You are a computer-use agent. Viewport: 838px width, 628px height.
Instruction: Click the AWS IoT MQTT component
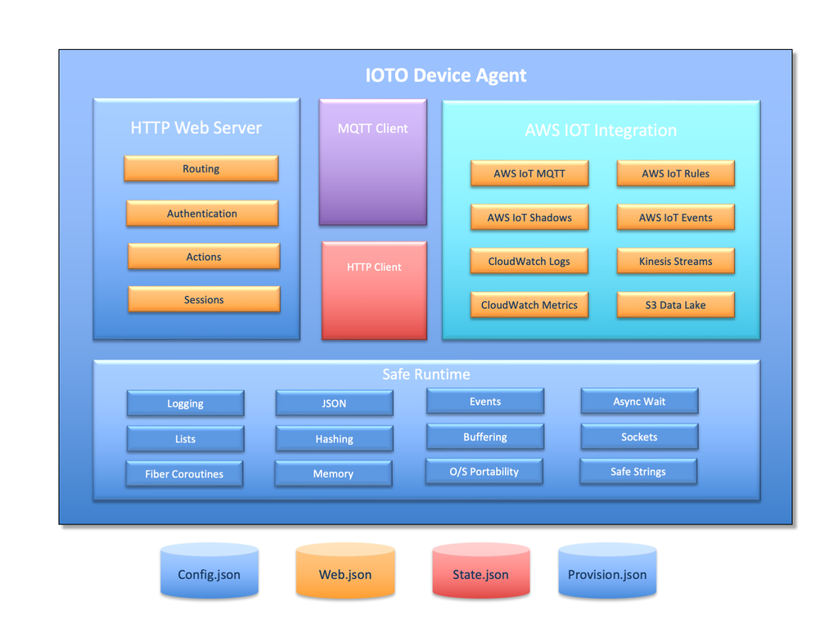click(529, 173)
